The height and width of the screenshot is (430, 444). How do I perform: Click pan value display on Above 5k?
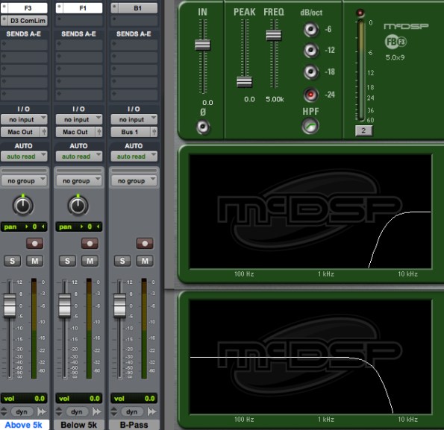point(24,227)
